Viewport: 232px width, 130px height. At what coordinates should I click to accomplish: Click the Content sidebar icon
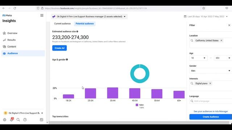point(4,47)
